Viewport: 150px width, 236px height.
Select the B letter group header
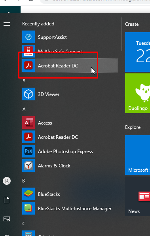click(24, 181)
